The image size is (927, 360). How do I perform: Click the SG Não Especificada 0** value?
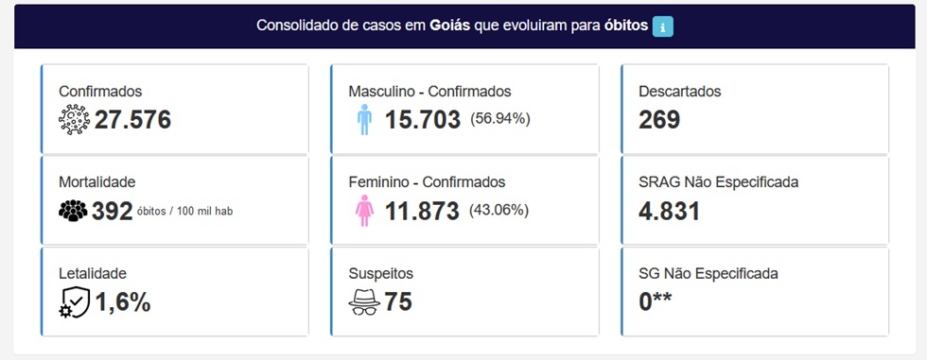click(655, 302)
